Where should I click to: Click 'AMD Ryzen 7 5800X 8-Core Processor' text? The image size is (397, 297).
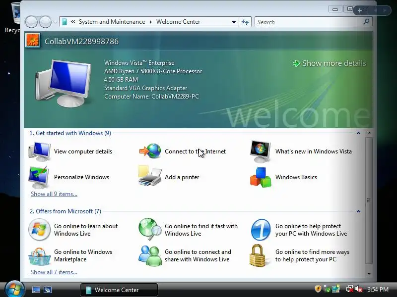(153, 71)
